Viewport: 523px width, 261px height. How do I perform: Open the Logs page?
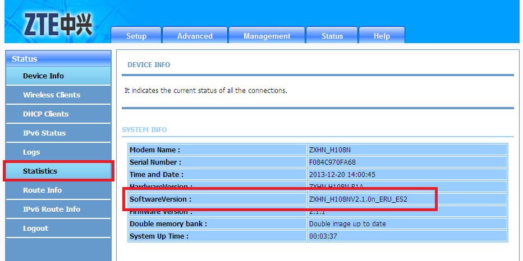coord(58,152)
